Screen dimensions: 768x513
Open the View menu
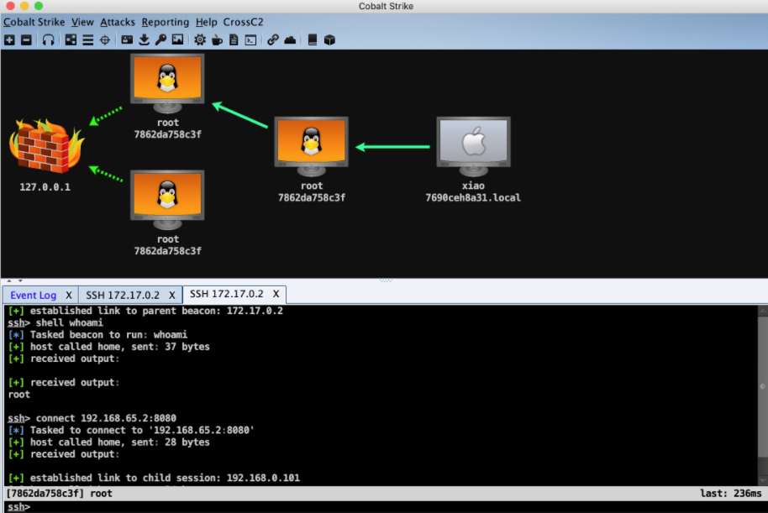click(82, 22)
